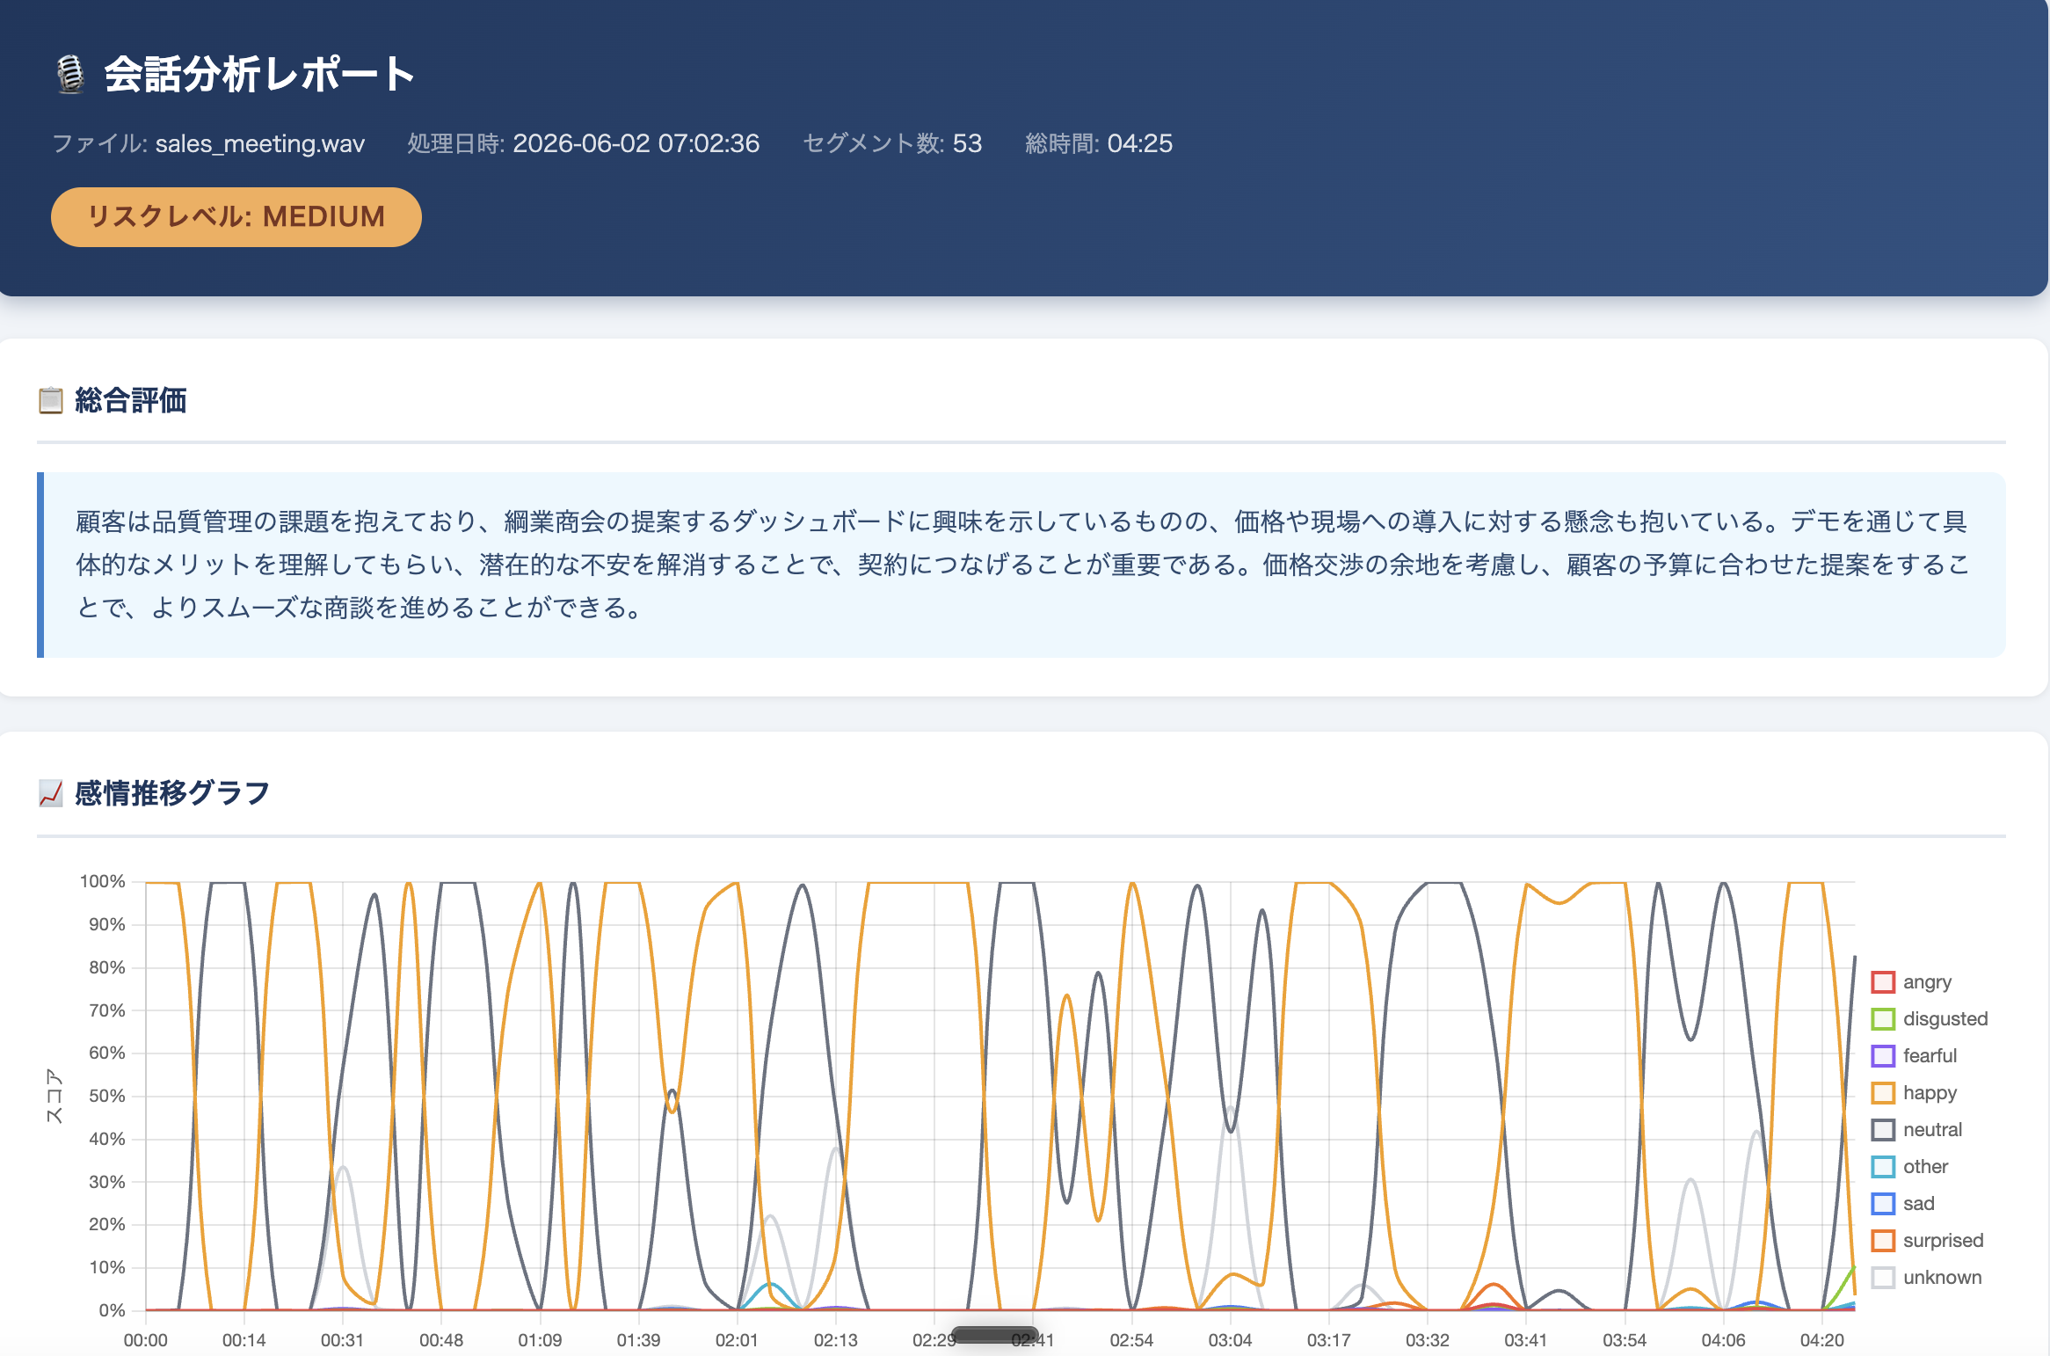2050x1356 pixels.
Task: Click the microphone icon beside report title
Action: pyautogui.click(x=70, y=75)
